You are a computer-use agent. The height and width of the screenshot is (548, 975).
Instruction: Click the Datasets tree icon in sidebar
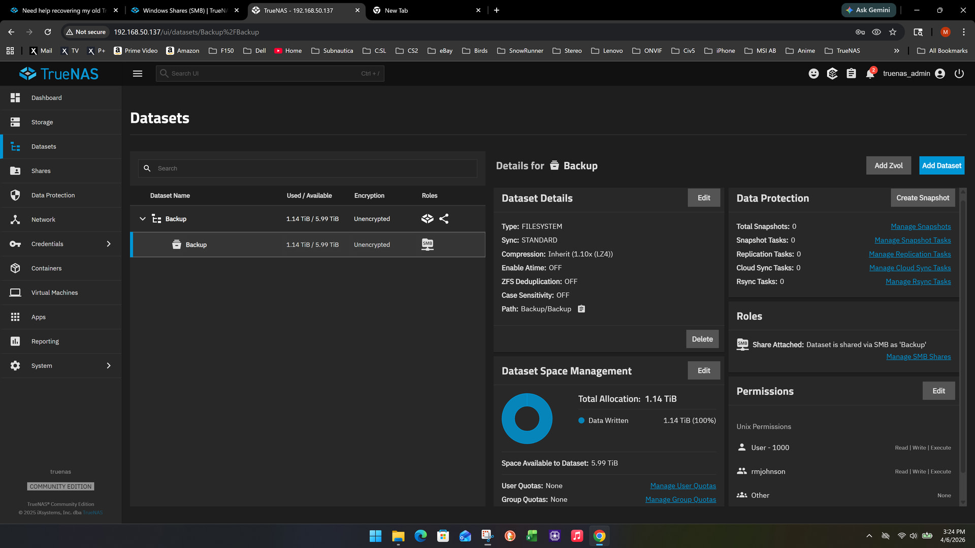tap(15, 147)
